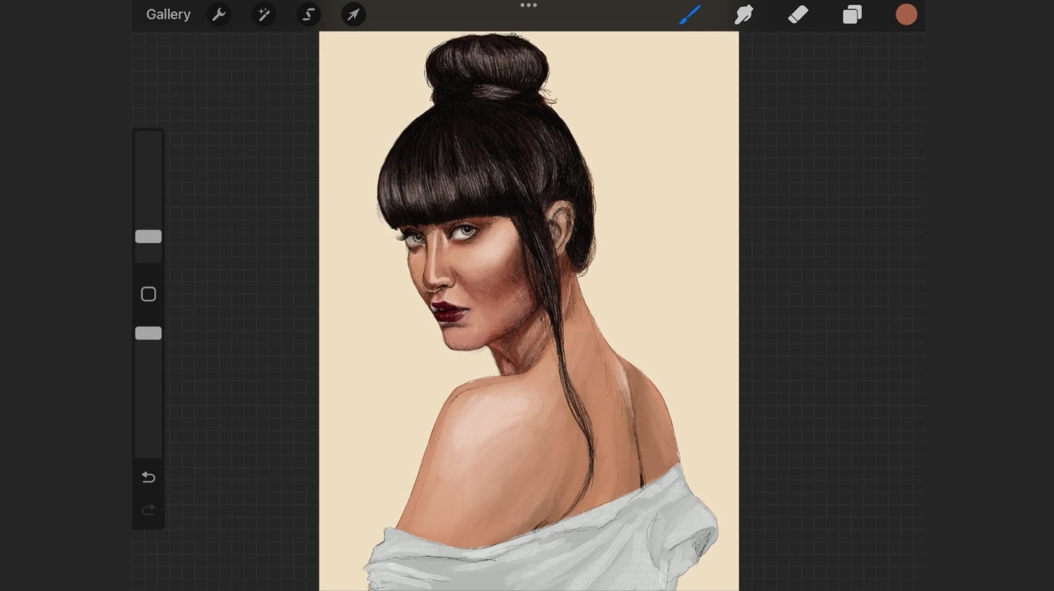Return to the Gallery
This screenshot has width=1054, height=591.
tap(168, 14)
